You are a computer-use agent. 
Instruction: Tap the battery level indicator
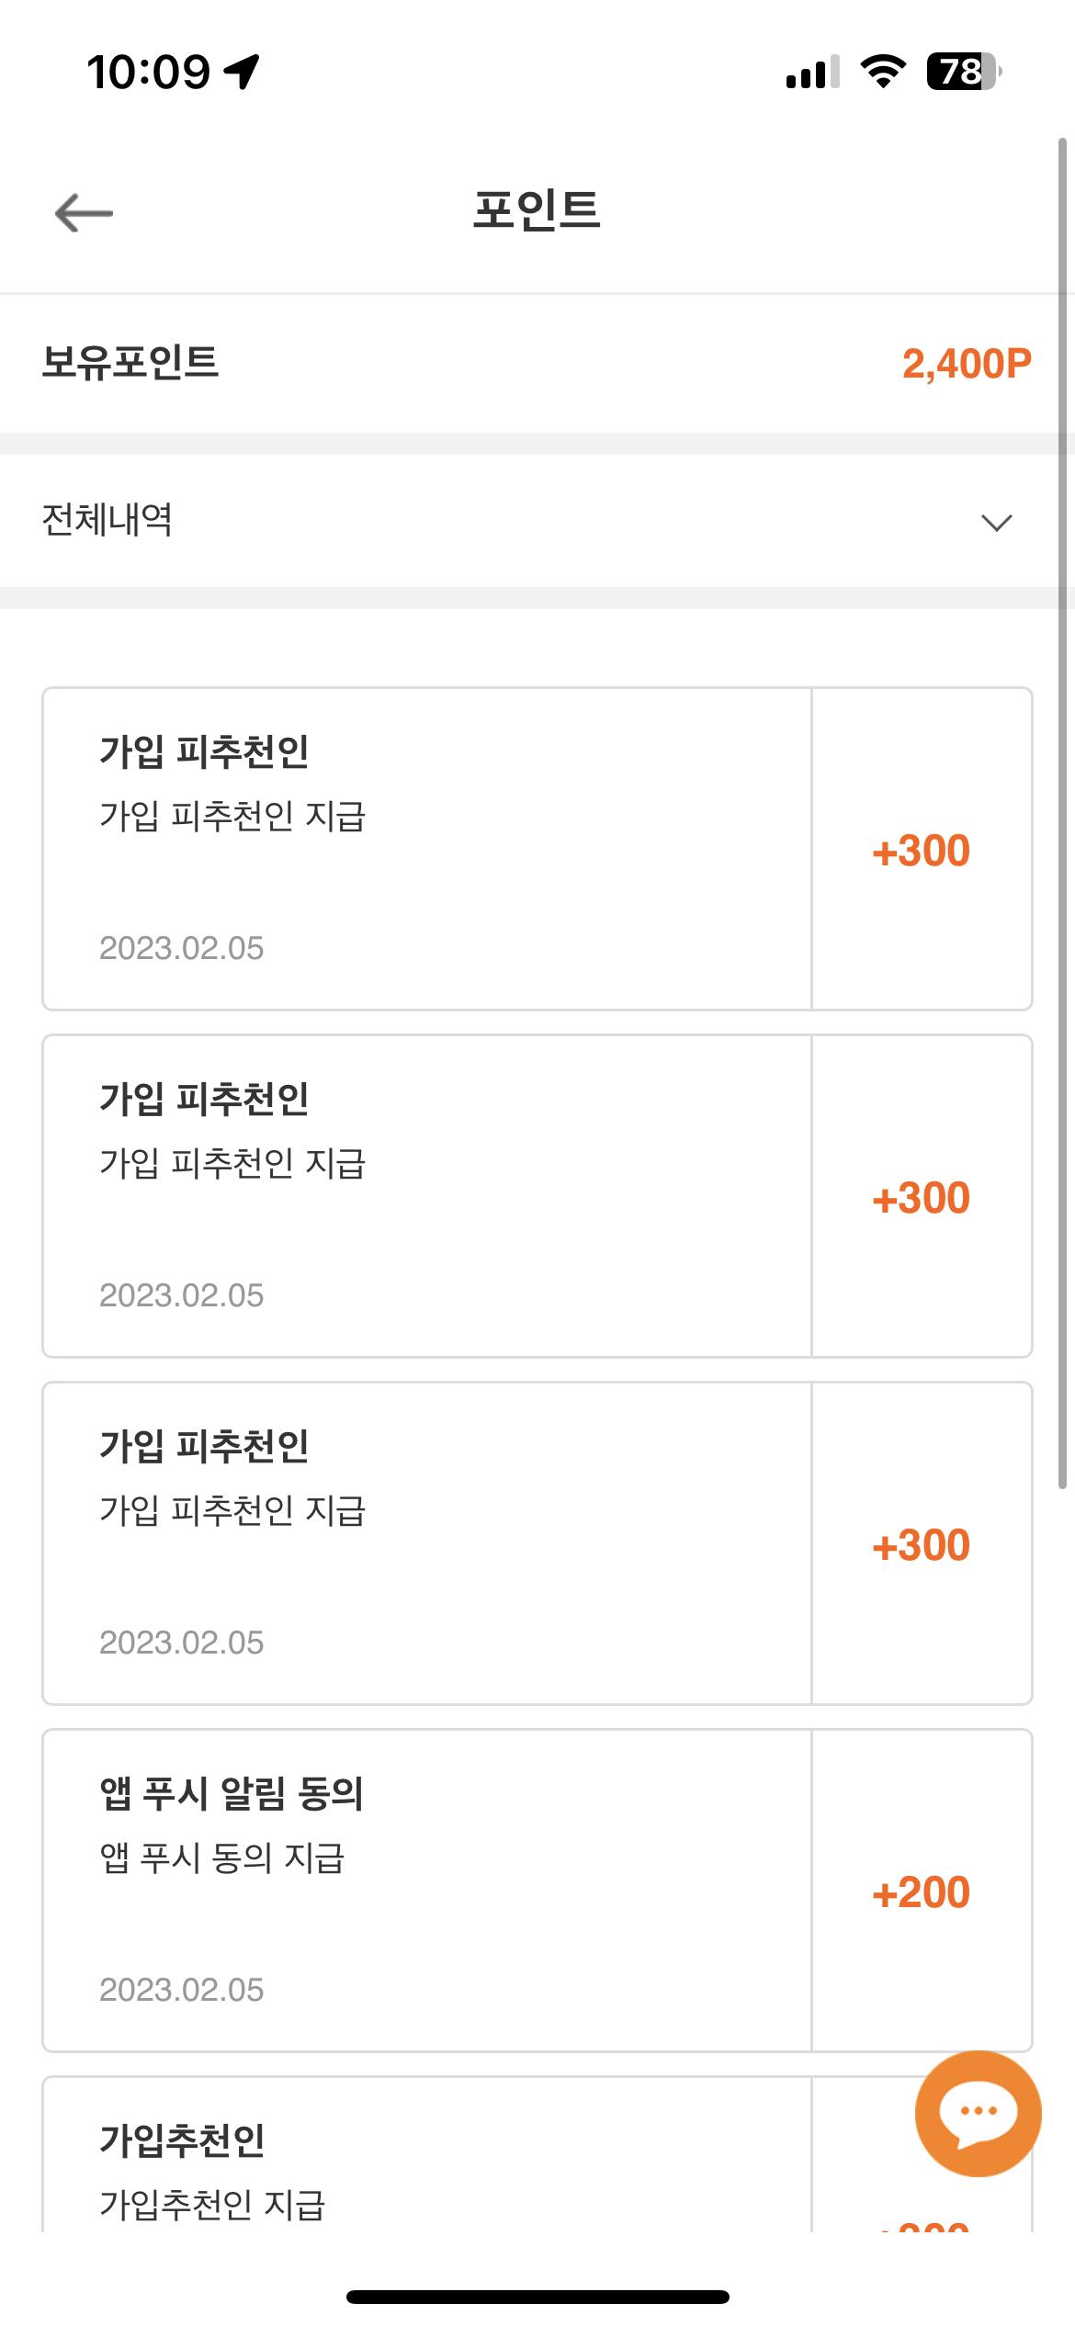tap(964, 72)
